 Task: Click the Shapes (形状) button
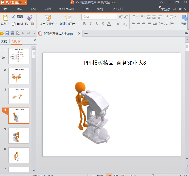[x=184, y=20]
